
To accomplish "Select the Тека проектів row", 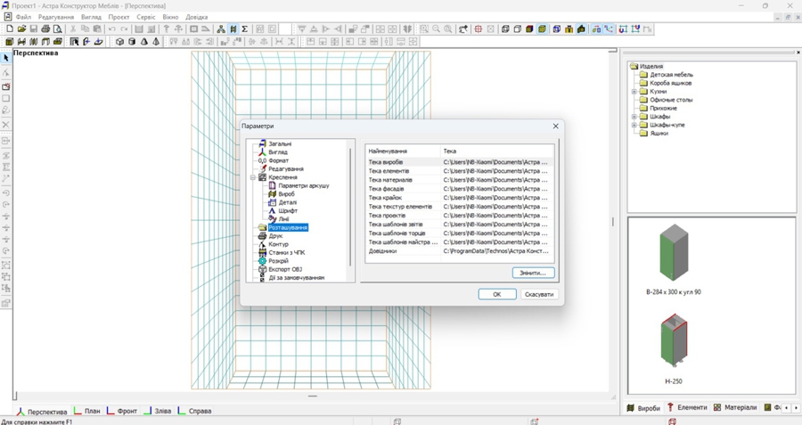I will pyautogui.click(x=459, y=216).
